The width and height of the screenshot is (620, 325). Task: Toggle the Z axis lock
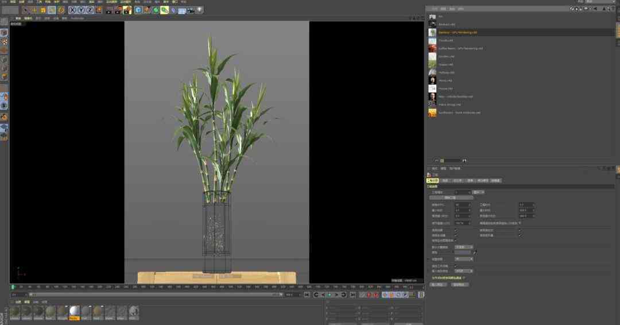(x=90, y=10)
